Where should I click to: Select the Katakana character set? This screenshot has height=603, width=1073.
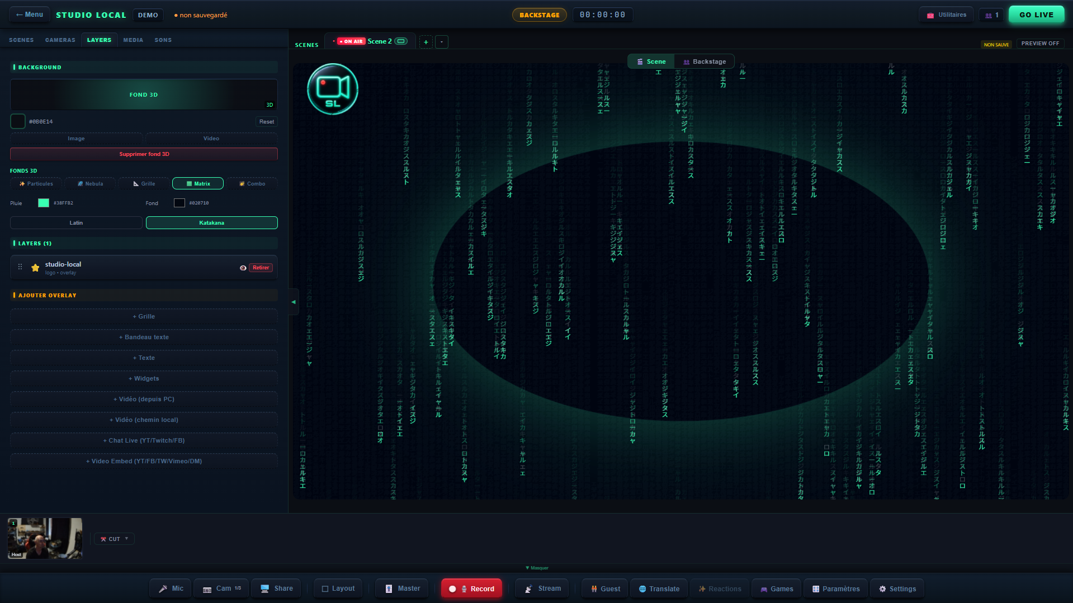pyautogui.click(x=212, y=222)
